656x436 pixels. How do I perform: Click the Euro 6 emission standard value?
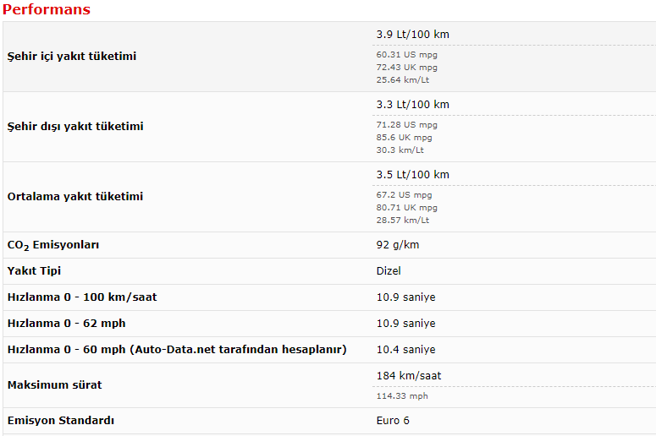393,421
